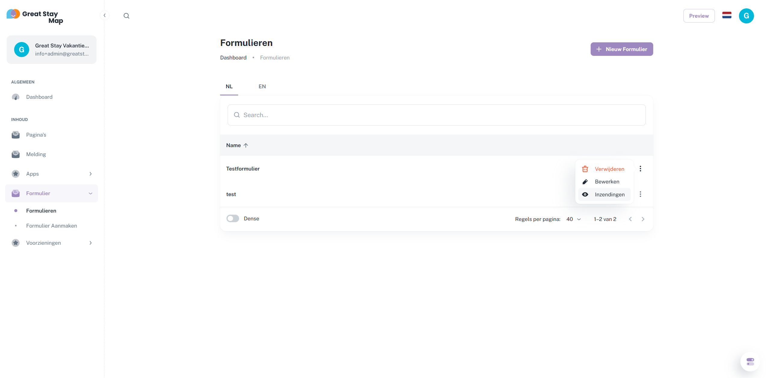This screenshot has width=766, height=378.
Task: Click the top bar search icon
Action: pyautogui.click(x=126, y=16)
